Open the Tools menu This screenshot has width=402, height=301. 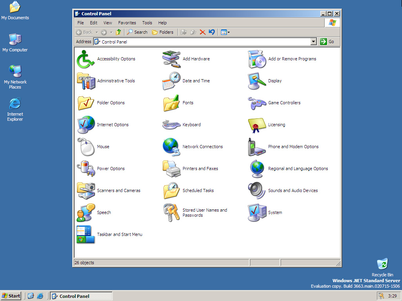147,23
